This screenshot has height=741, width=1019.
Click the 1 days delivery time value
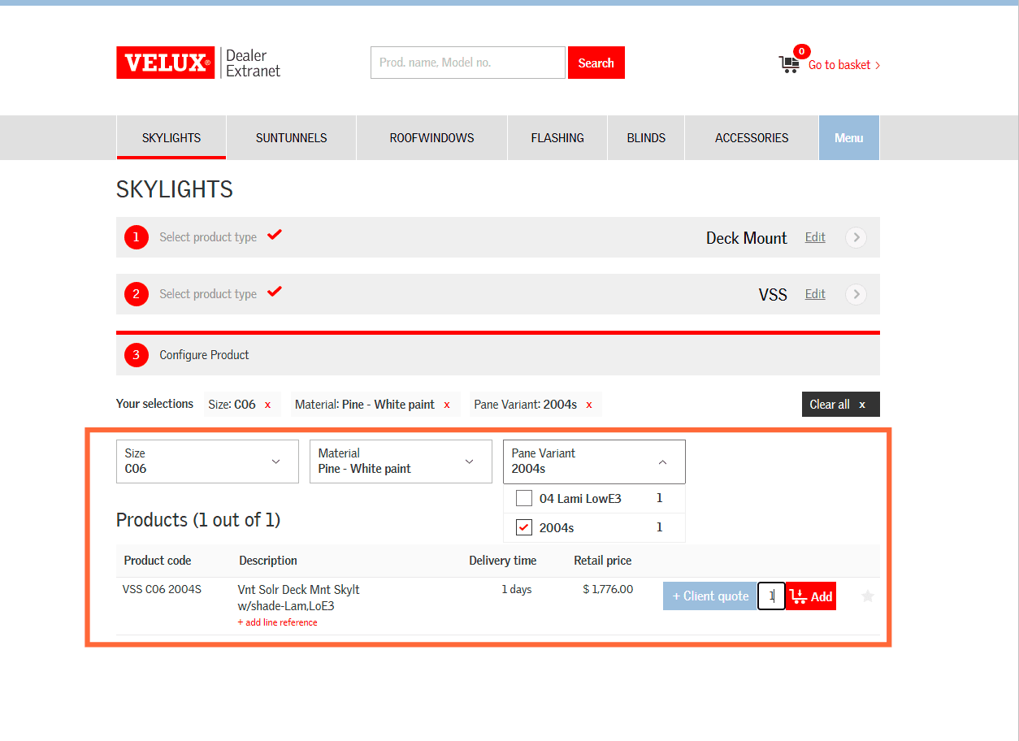point(517,589)
